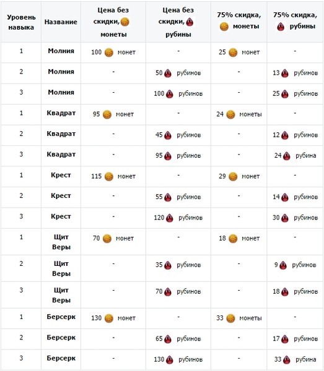Select the 'Название' column header

(61, 22)
